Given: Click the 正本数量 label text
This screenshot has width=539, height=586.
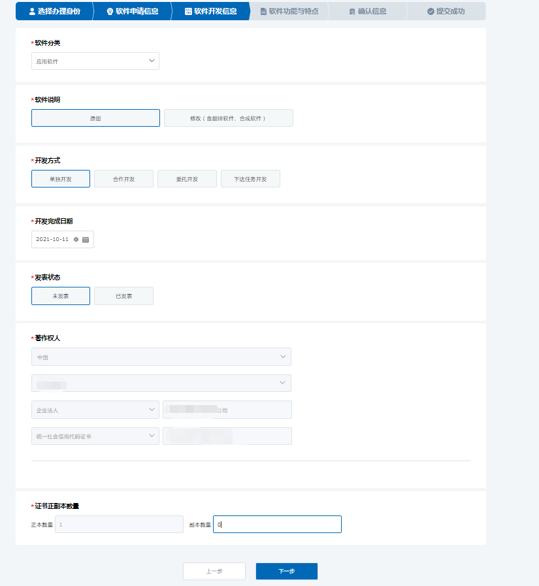Looking at the screenshot, I should (x=42, y=525).
